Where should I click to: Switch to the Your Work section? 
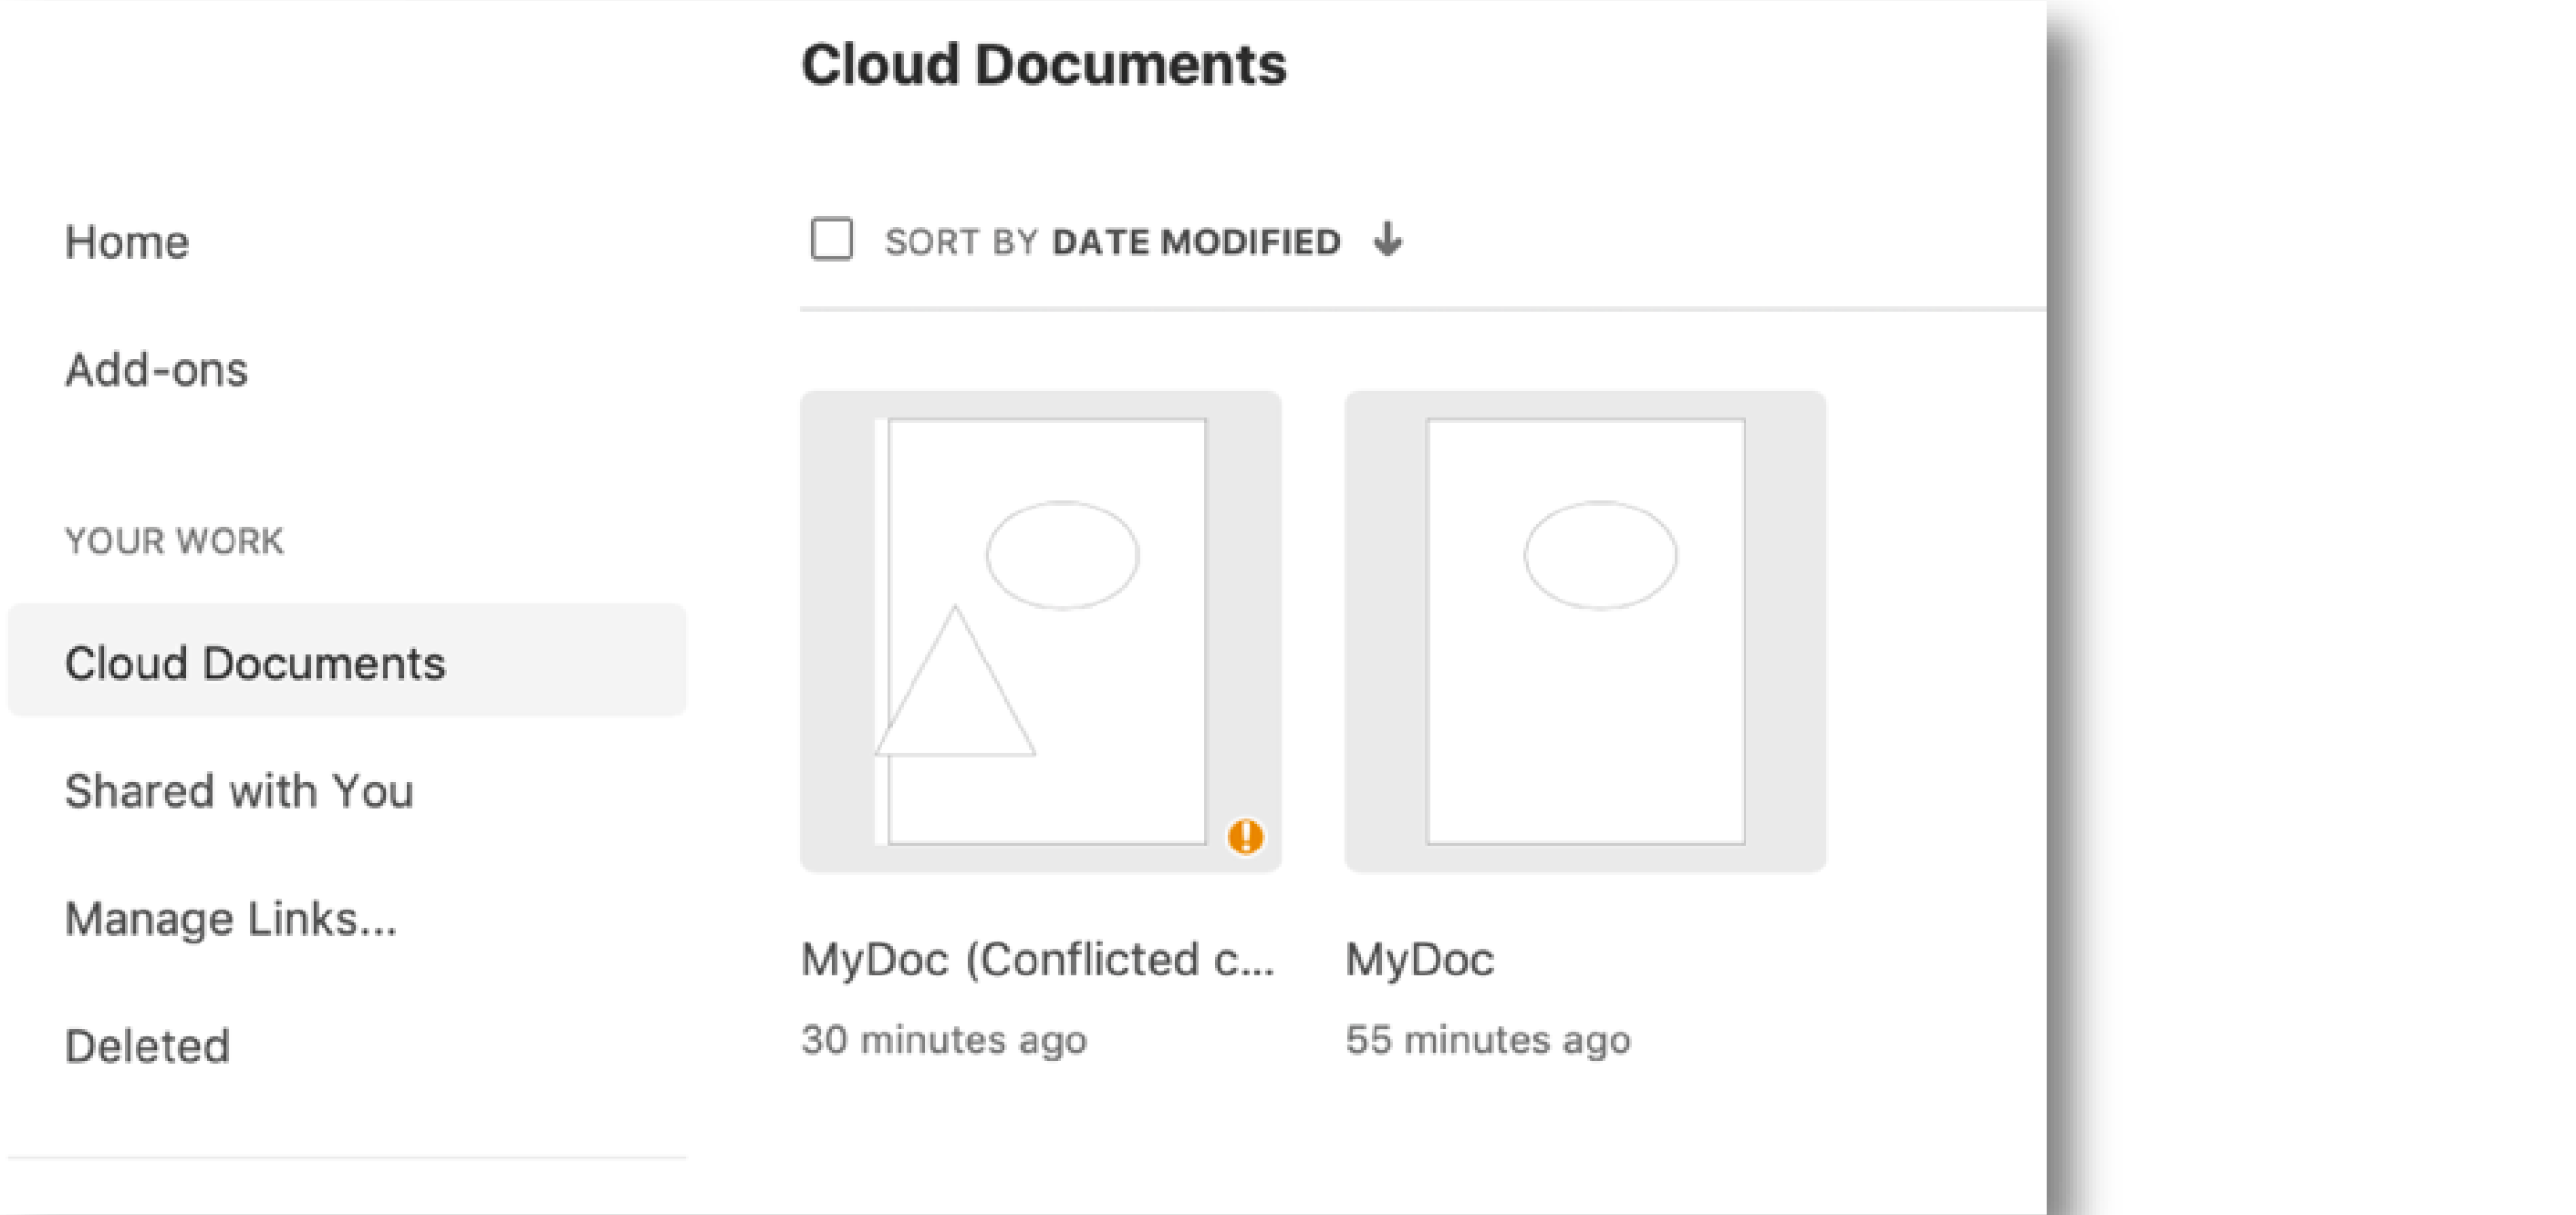174,541
